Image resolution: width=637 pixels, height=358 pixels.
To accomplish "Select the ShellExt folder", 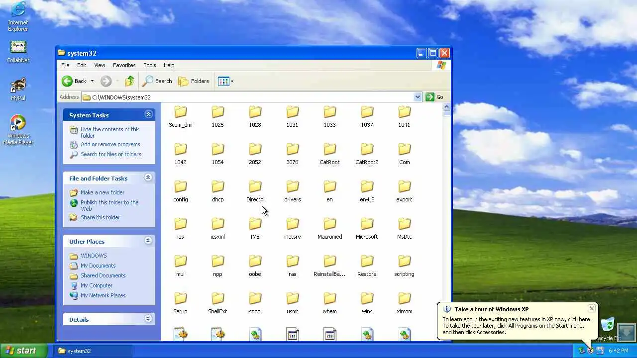I will click(217, 303).
